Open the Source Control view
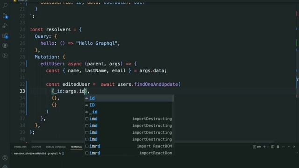 [x=5, y=15]
